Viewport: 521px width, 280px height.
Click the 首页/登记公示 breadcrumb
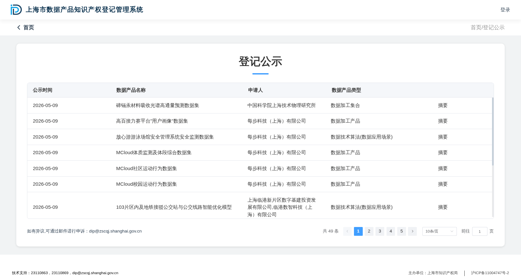pyautogui.click(x=487, y=28)
